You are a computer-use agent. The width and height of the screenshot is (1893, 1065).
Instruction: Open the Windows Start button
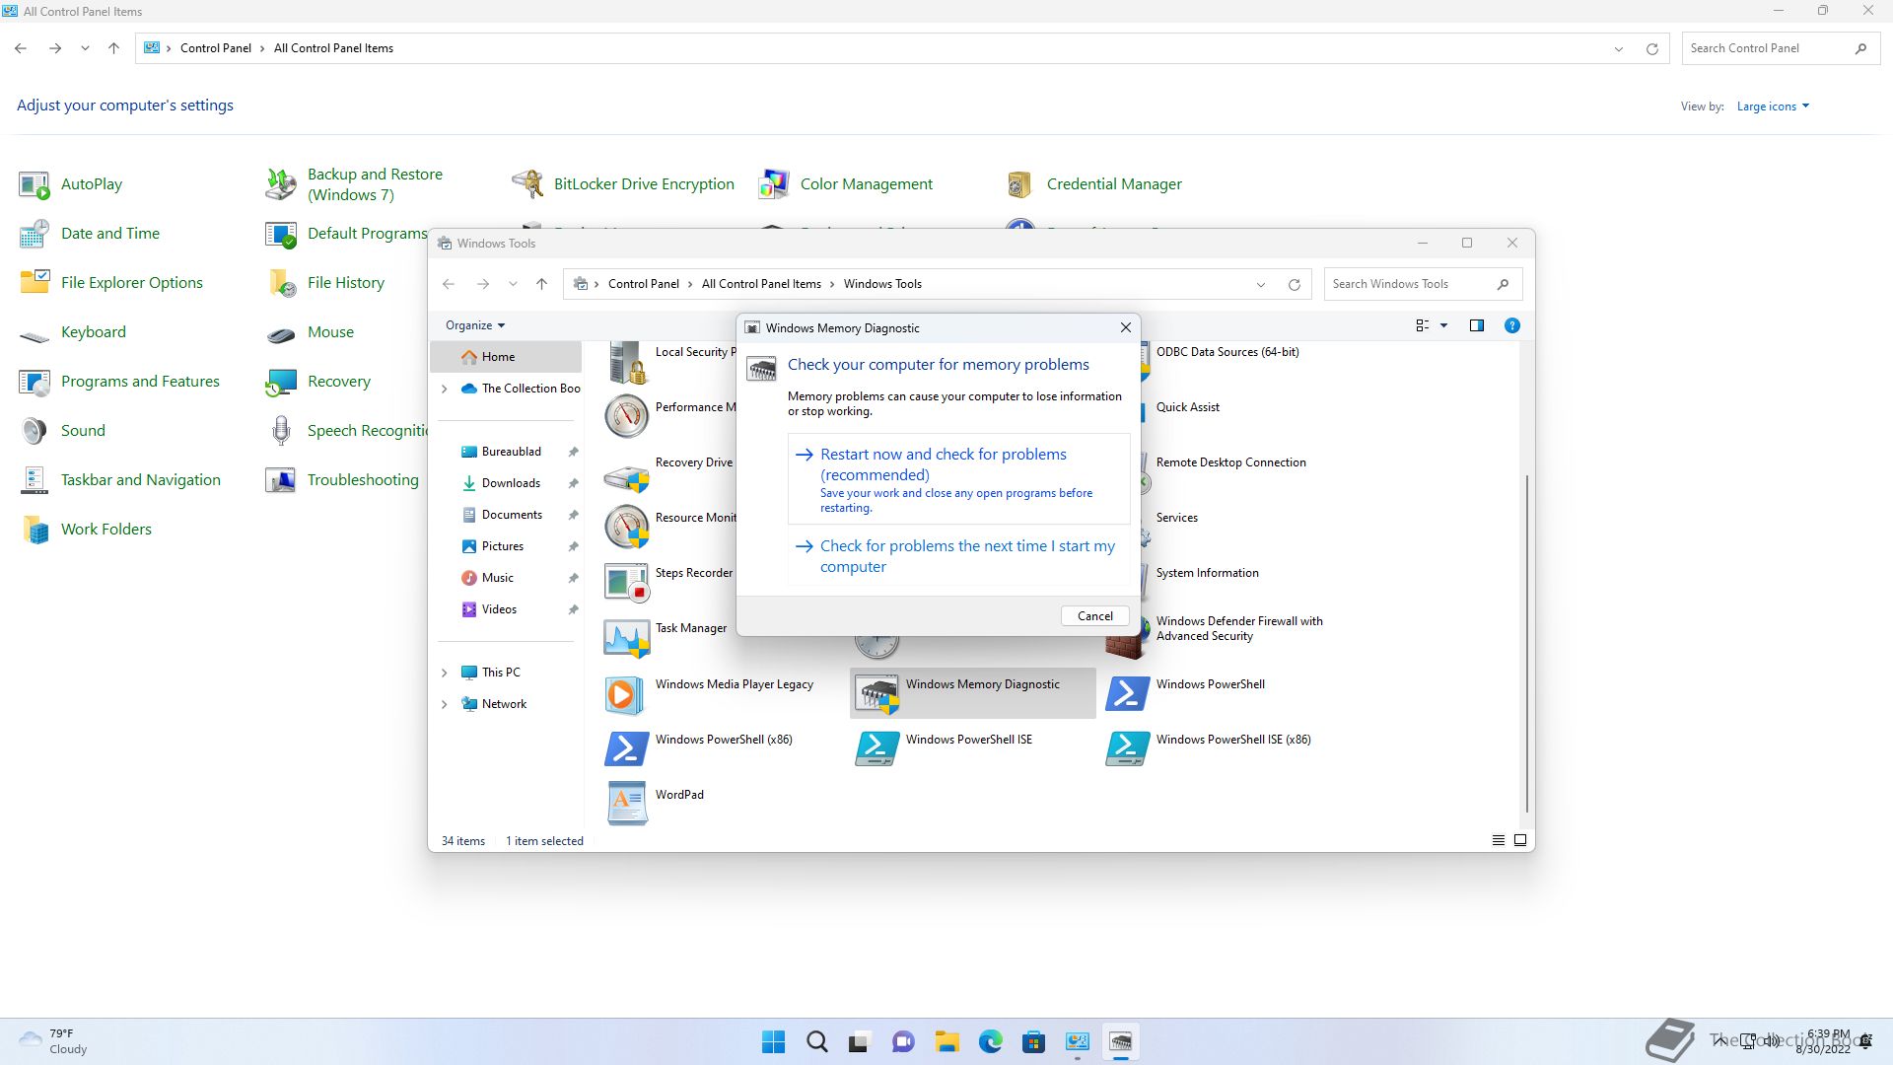click(x=773, y=1041)
